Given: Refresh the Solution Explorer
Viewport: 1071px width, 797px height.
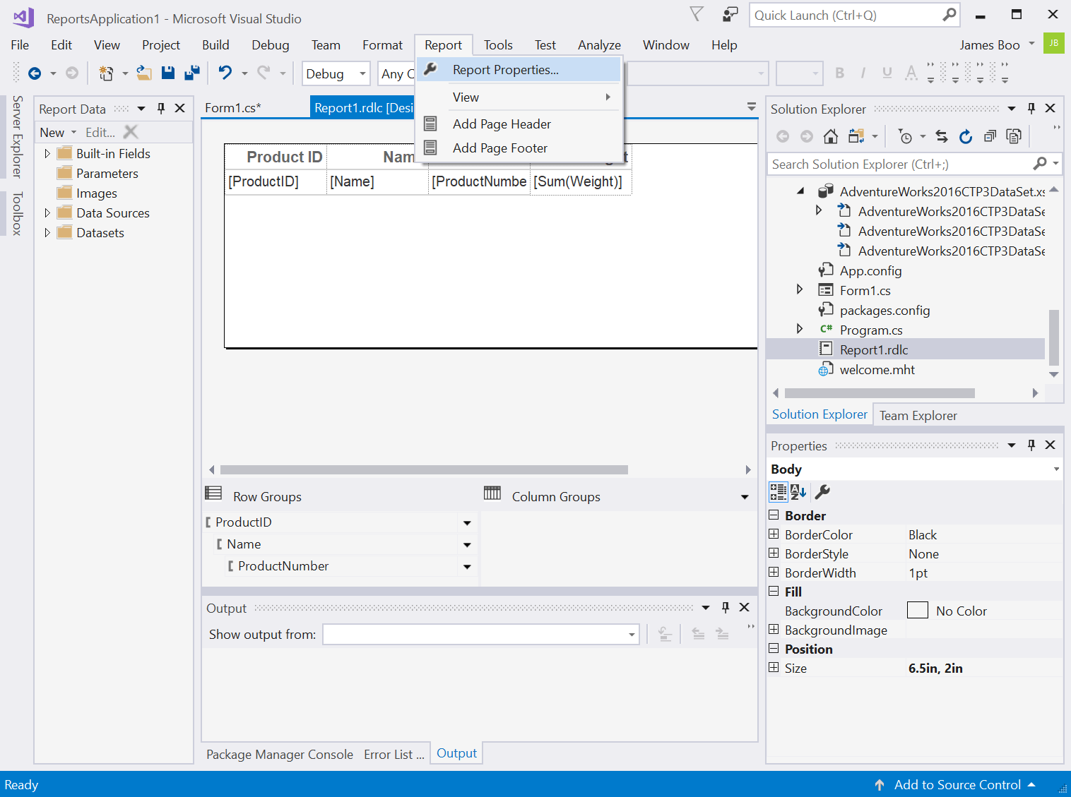Looking at the screenshot, I should pyautogui.click(x=966, y=136).
